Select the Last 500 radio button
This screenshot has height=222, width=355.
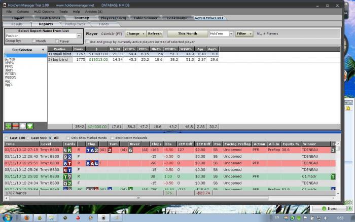click(x=28, y=138)
